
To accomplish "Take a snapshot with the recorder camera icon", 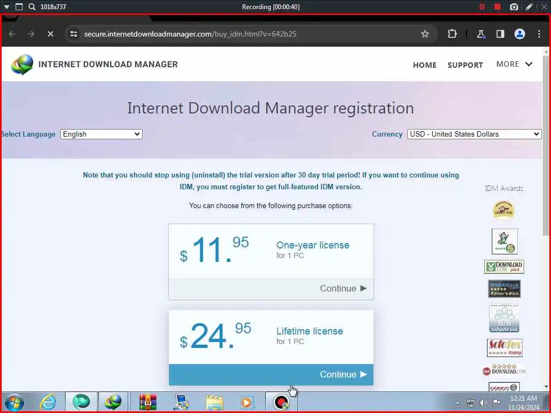I will point(514,6).
